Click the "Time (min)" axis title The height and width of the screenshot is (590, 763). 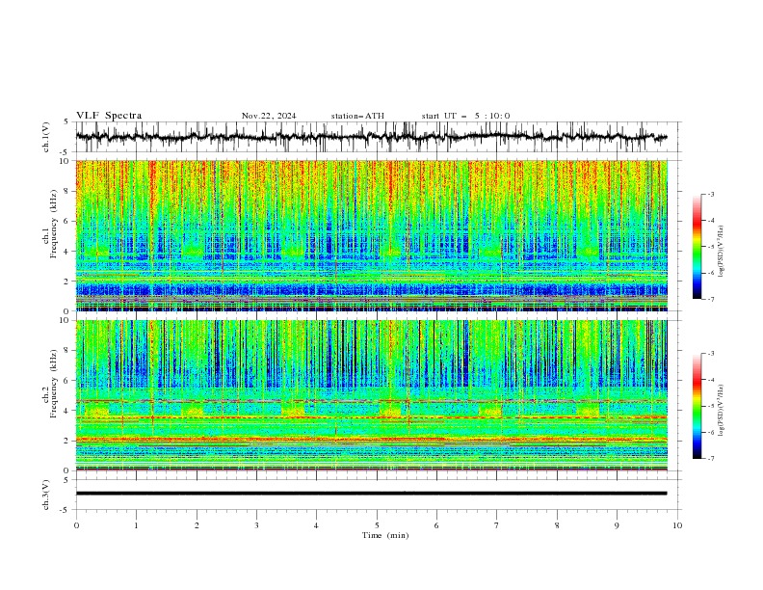pos(385,535)
